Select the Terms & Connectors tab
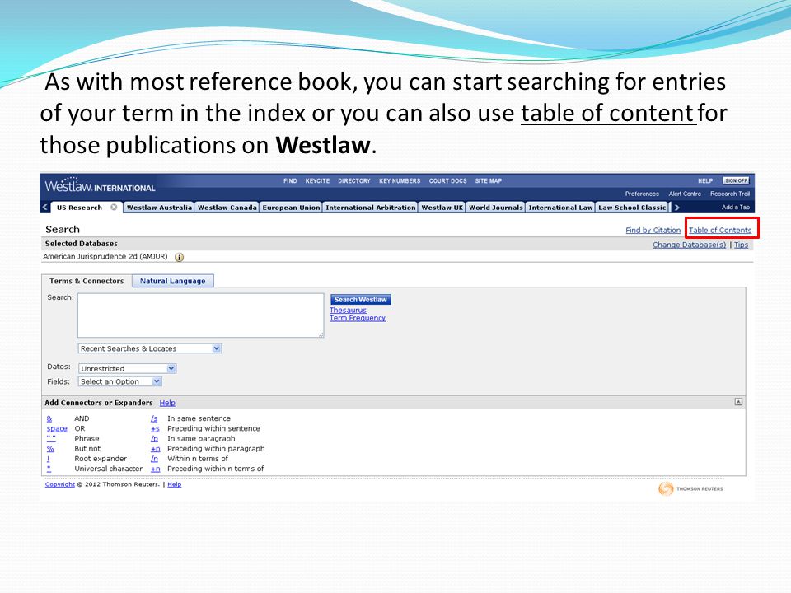Screen dimensions: 791x593 [87, 281]
